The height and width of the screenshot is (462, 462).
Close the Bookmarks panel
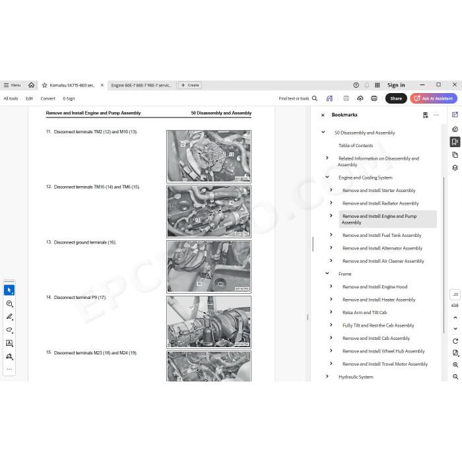(x=323, y=115)
